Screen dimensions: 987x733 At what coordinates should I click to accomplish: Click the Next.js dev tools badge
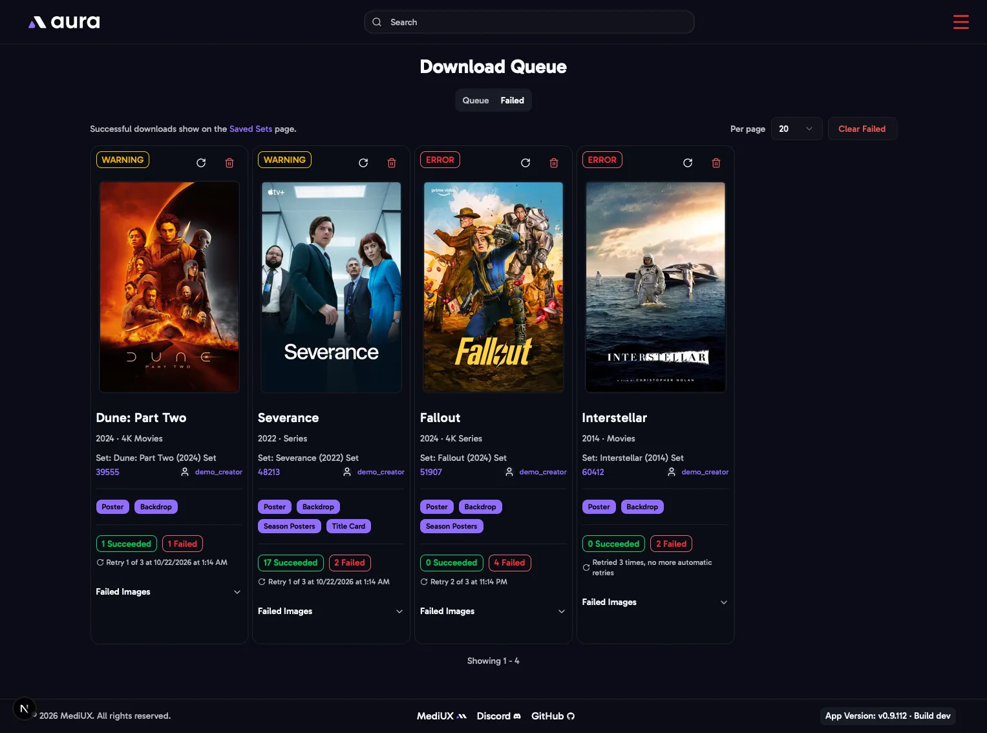[x=25, y=708]
